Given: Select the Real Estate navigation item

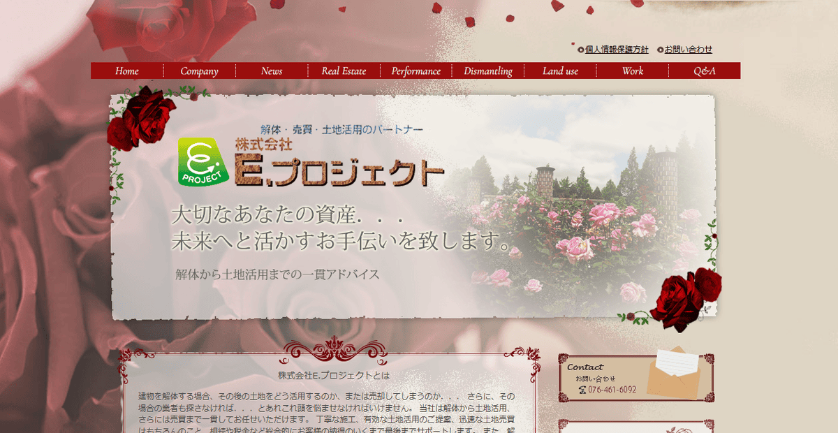Looking at the screenshot, I should pos(344,71).
